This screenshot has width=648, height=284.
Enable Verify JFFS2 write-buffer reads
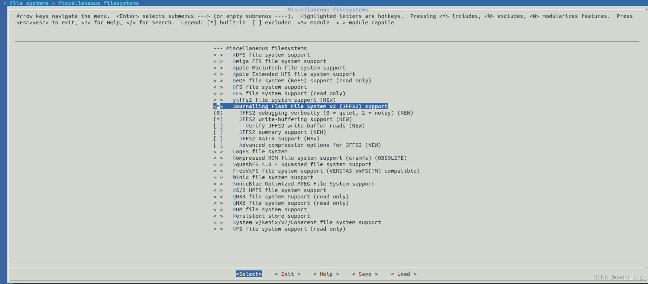pos(289,126)
